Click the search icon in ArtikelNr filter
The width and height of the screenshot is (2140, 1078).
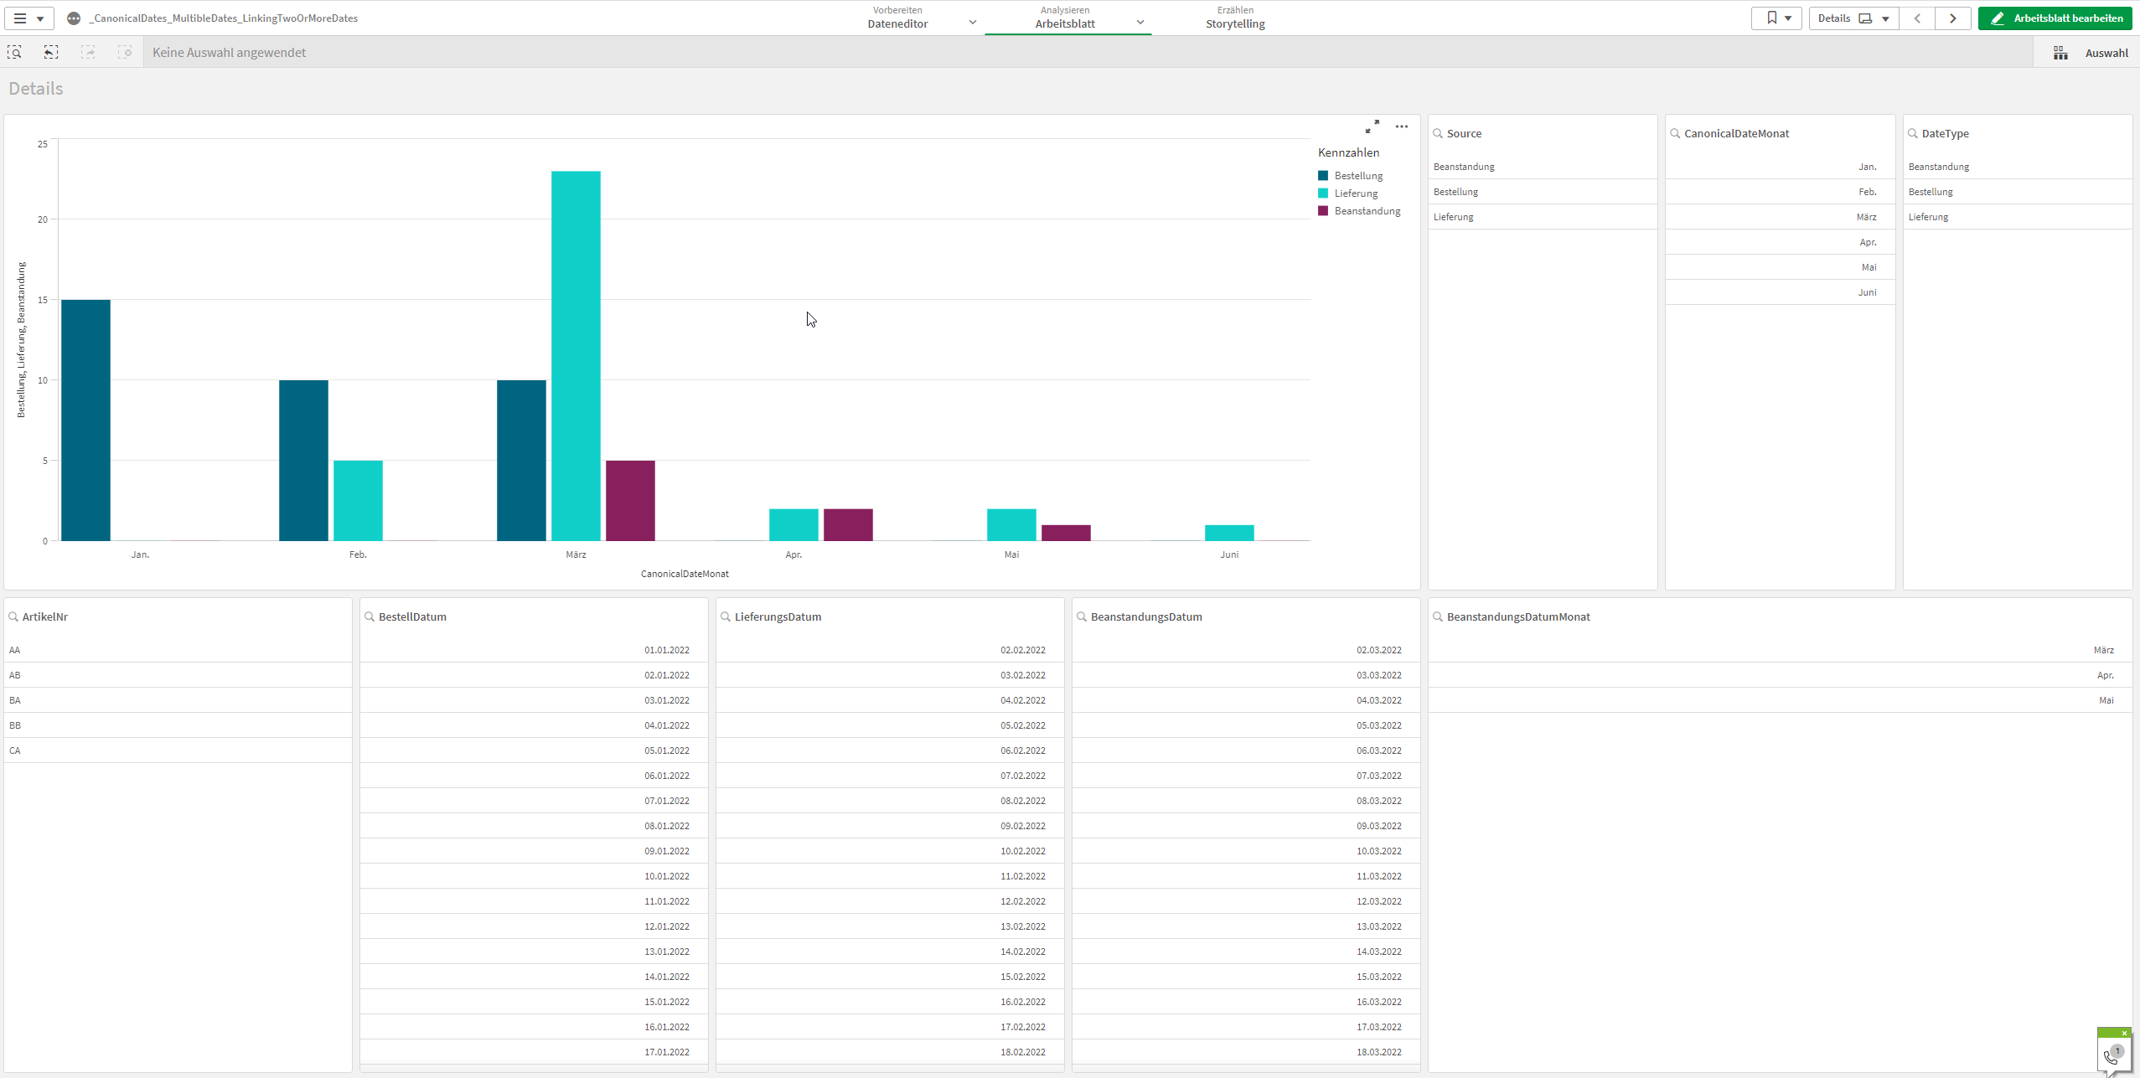point(13,616)
